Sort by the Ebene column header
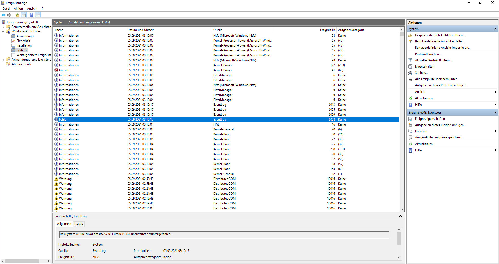This screenshot has height=264, width=499. (x=90, y=30)
